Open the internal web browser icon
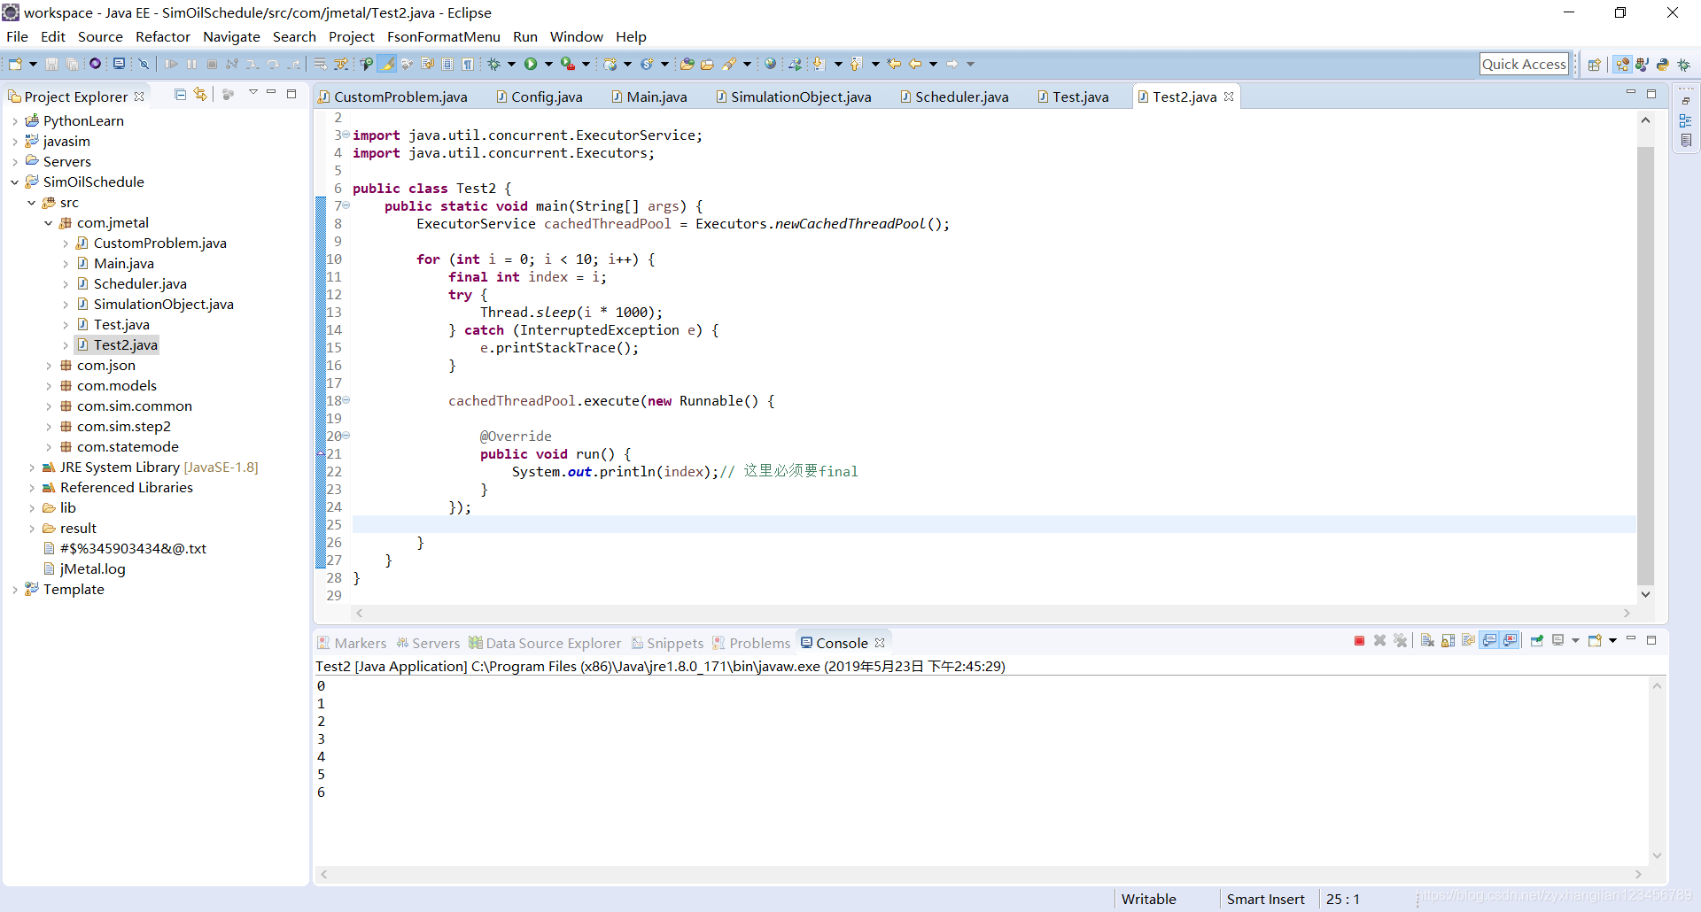Screen dimensions: 1701x912 coord(771,64)
